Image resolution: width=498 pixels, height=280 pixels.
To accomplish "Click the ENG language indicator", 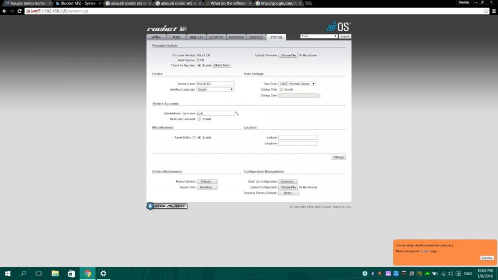I will pos(468,274).
